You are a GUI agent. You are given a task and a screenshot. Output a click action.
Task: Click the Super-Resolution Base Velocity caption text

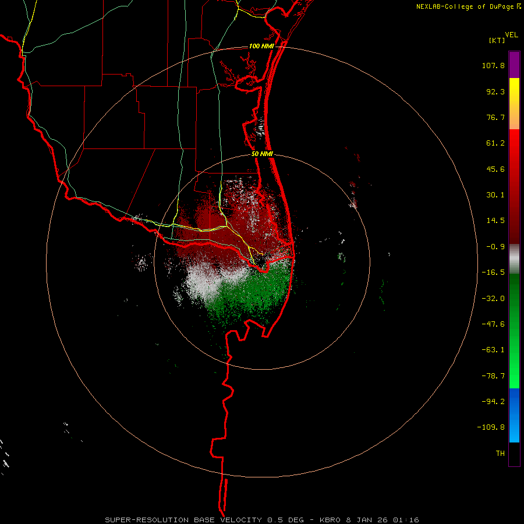pos(262,520)
